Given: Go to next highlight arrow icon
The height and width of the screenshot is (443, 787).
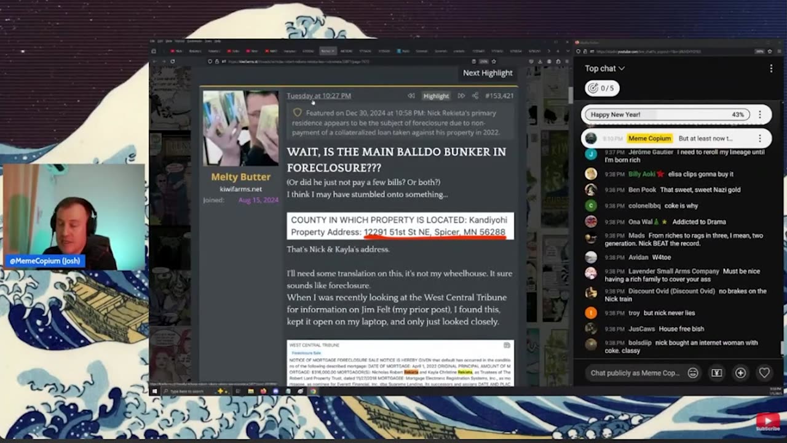Looking at the screenshot, I should point(461,96).
